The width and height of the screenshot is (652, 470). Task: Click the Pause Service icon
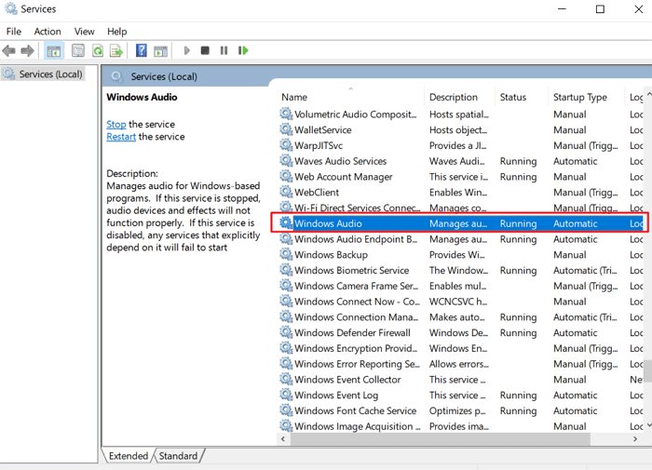(224, 50)
